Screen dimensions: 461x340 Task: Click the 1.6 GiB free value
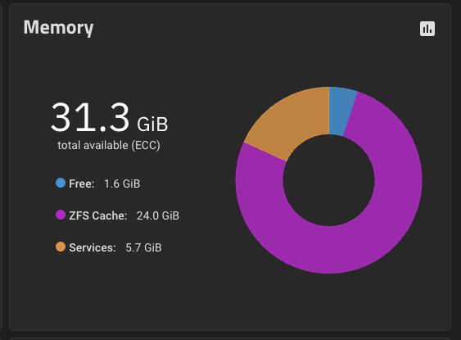coord(122,184)
